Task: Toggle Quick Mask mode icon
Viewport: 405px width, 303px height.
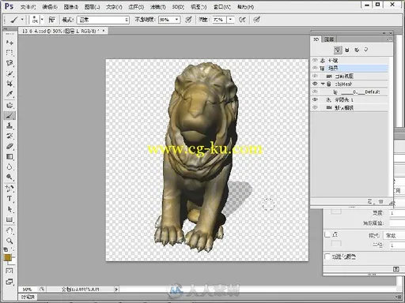Action: [x=9, y=271]
